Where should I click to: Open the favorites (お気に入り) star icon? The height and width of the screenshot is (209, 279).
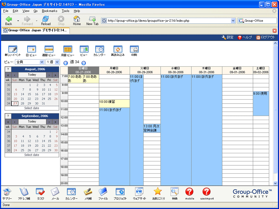[x=158, y=192]
